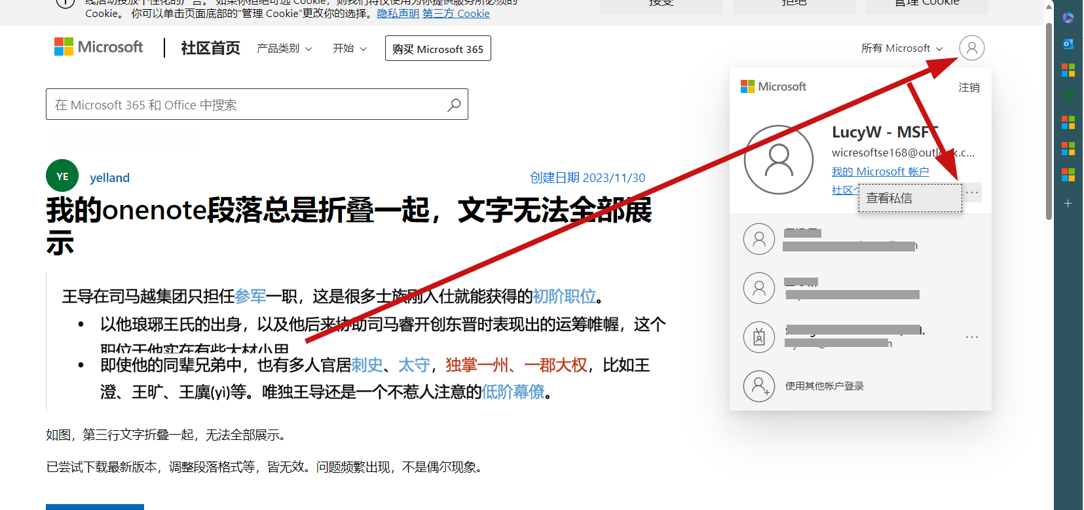Image resolution: width=1084 pixels, height=510 pixels.
Task: Open the 第三方 Cookie link
Action: 456,13
